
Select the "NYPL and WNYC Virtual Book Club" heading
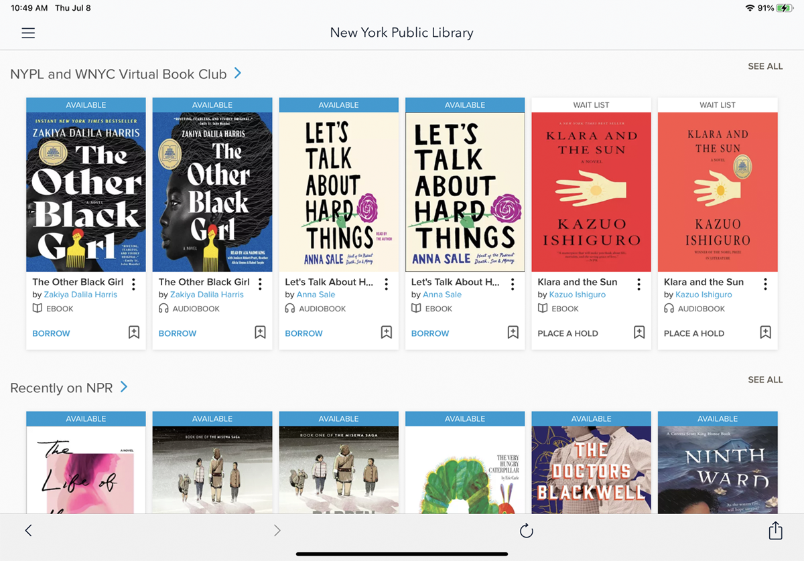[119, 74]
